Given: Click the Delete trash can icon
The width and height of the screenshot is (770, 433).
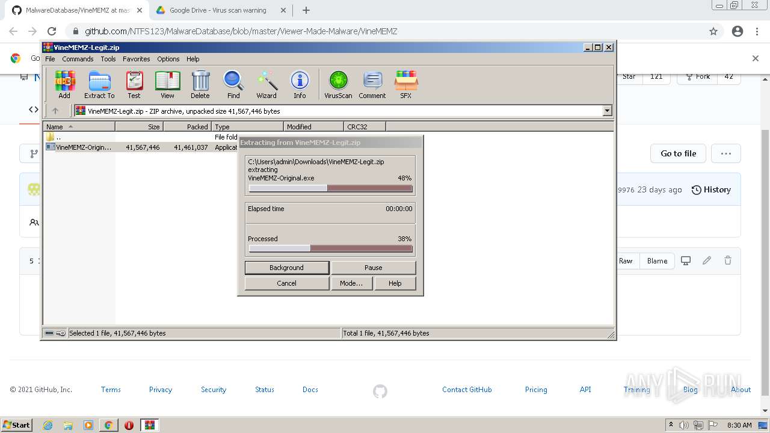Looking at the screenshot, I should [x=200, y=84].
